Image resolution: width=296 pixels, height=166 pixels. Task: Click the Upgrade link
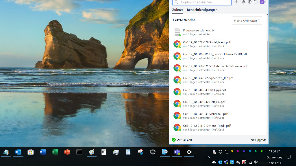coord(259,140)
